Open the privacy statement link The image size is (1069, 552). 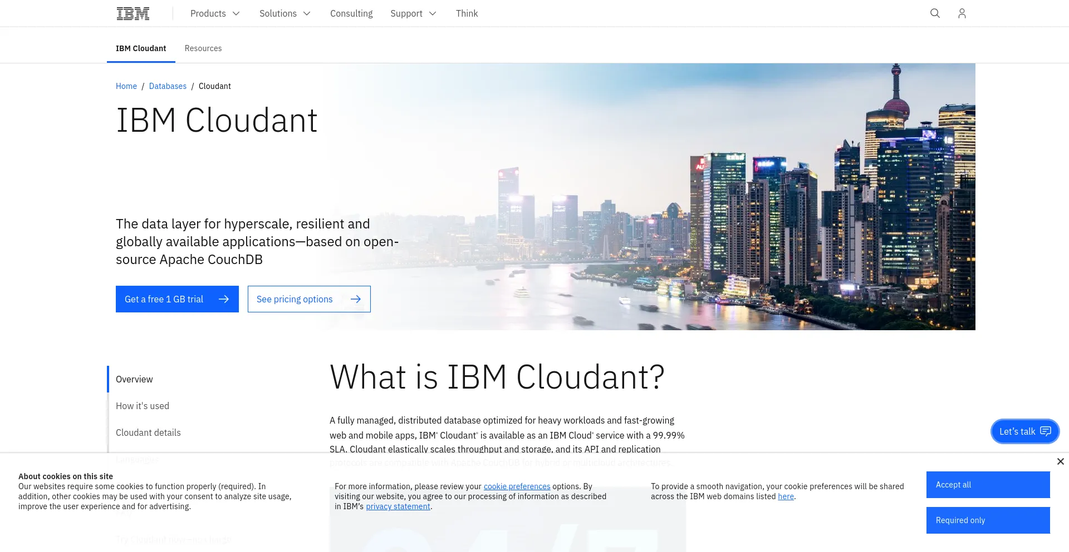click(398, 506)
